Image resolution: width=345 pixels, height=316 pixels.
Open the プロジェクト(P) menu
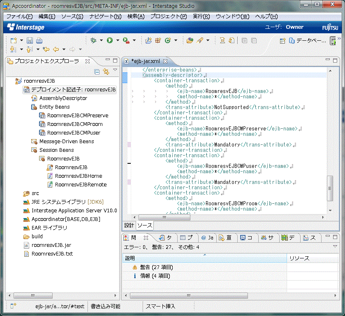click(169, 16)
